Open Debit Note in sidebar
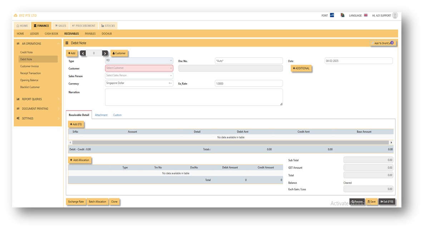425x231 pixels. (38, 59)
